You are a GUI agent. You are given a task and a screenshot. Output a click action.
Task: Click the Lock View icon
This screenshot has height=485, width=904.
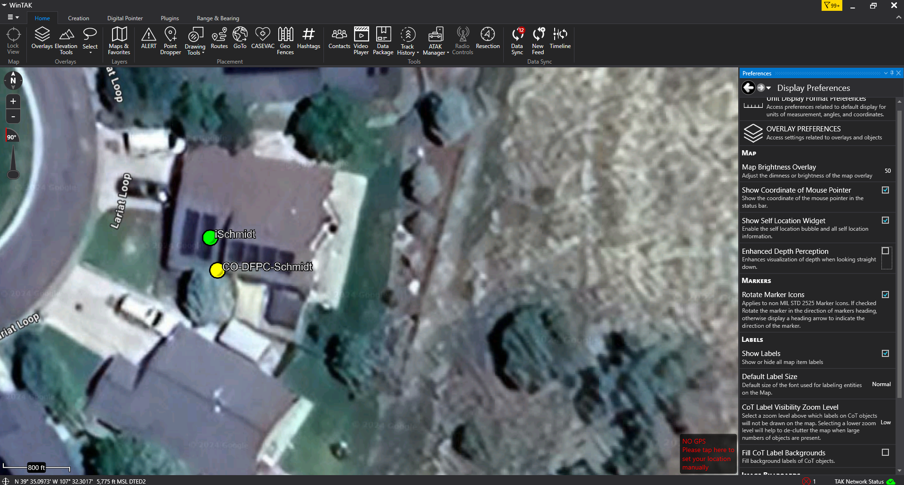pyautogui.click(x=13, y=40)
